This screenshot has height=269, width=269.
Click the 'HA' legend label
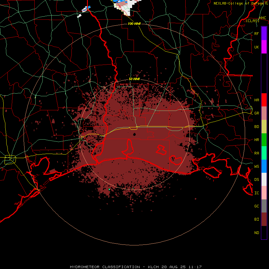click(256, 100)
